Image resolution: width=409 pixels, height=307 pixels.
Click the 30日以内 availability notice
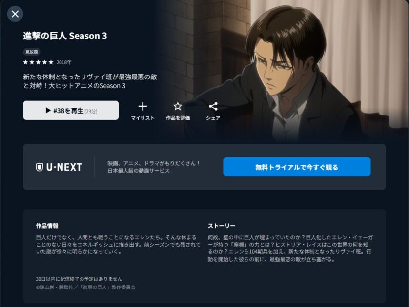point(79,279)
